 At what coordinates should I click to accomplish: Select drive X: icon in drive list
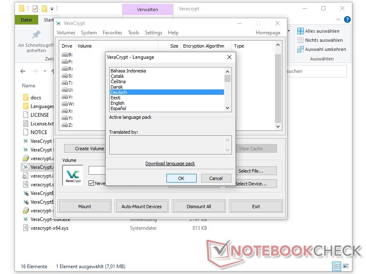(65, 111)
